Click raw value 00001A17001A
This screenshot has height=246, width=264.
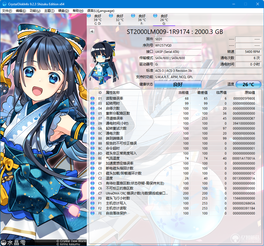[x=244, y=158]
